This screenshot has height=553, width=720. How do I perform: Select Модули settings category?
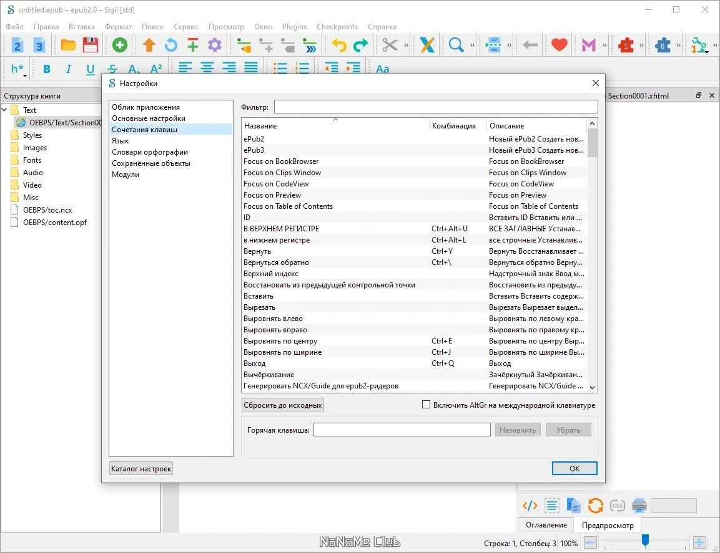pyautogui.click(x=171, y=174)
